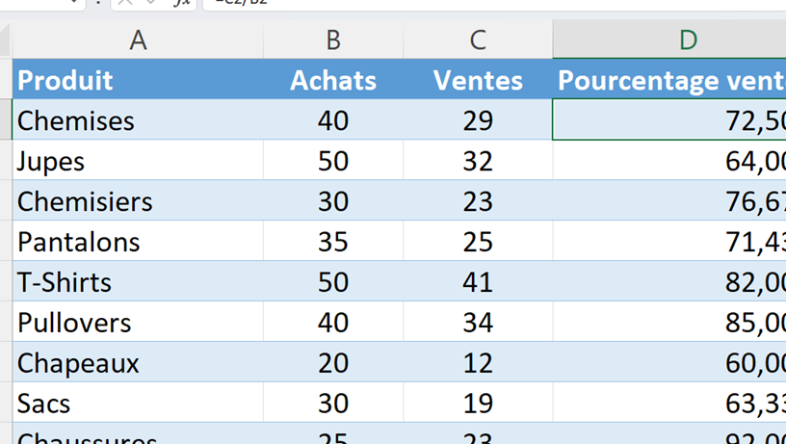Click Ventes value 41 for T-Shirts
This screenshot has width=786, height=444.
(478, 282)
